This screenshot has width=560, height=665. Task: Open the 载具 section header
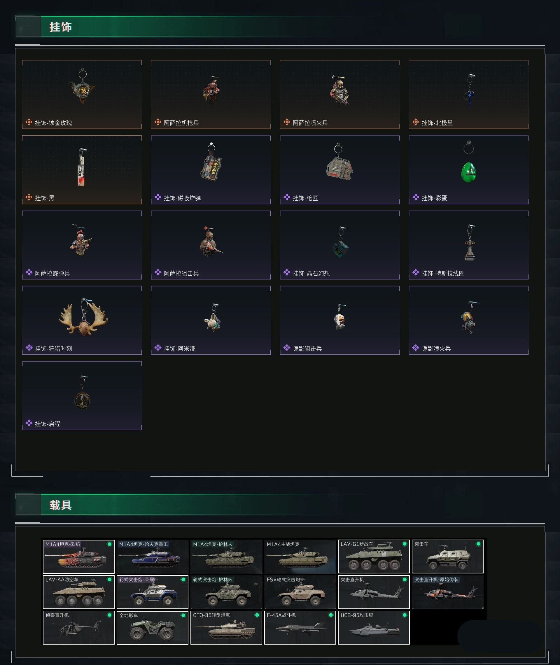[60, 505]
